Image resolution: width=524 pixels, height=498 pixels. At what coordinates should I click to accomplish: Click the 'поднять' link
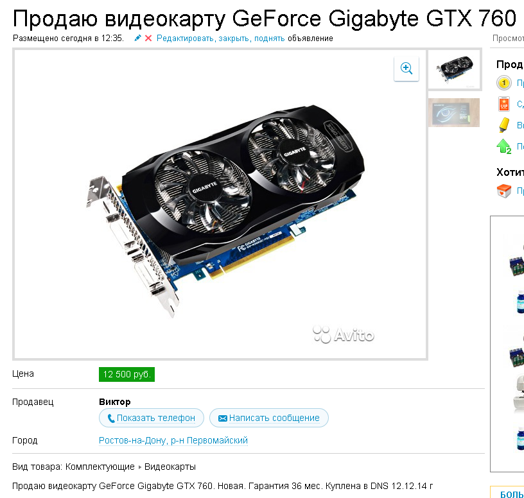270,39
